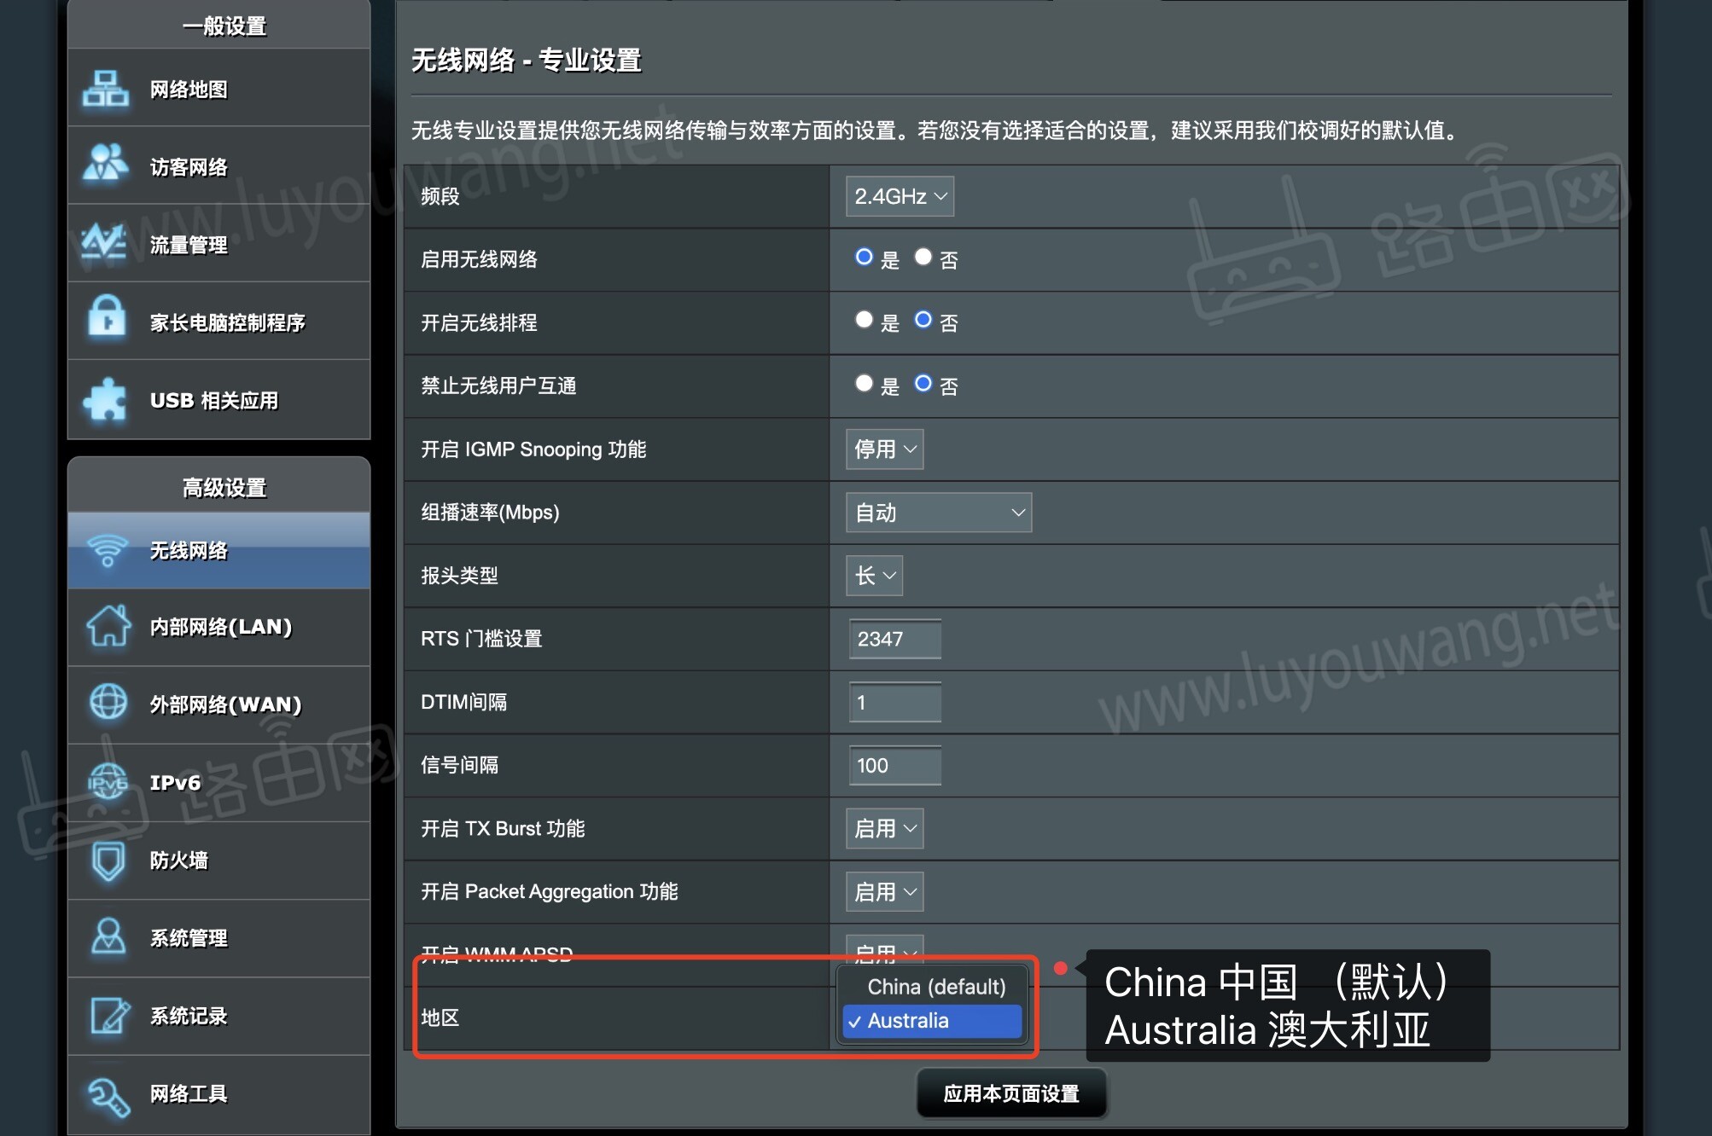Select 是 to enable wireless scheduler
1712x1136 pixels.
(x=864, y=321)
